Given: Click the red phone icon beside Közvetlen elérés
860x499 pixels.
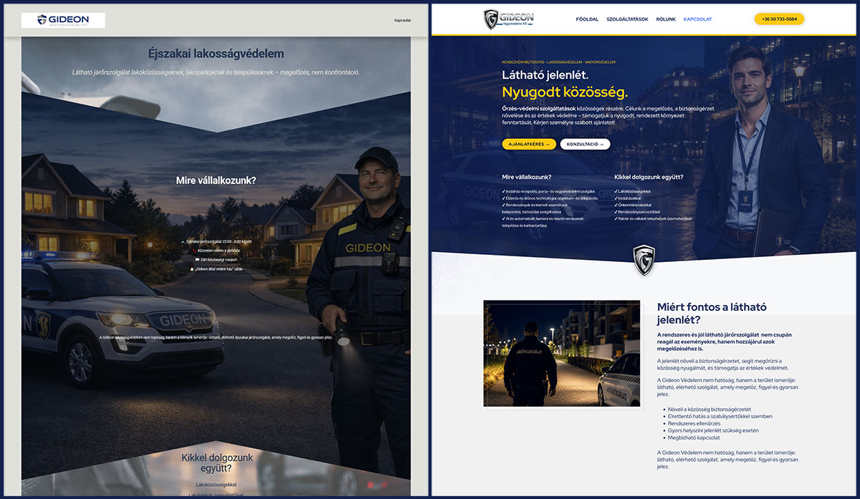Looking at the screenshot, I should [x=194, y=251].
